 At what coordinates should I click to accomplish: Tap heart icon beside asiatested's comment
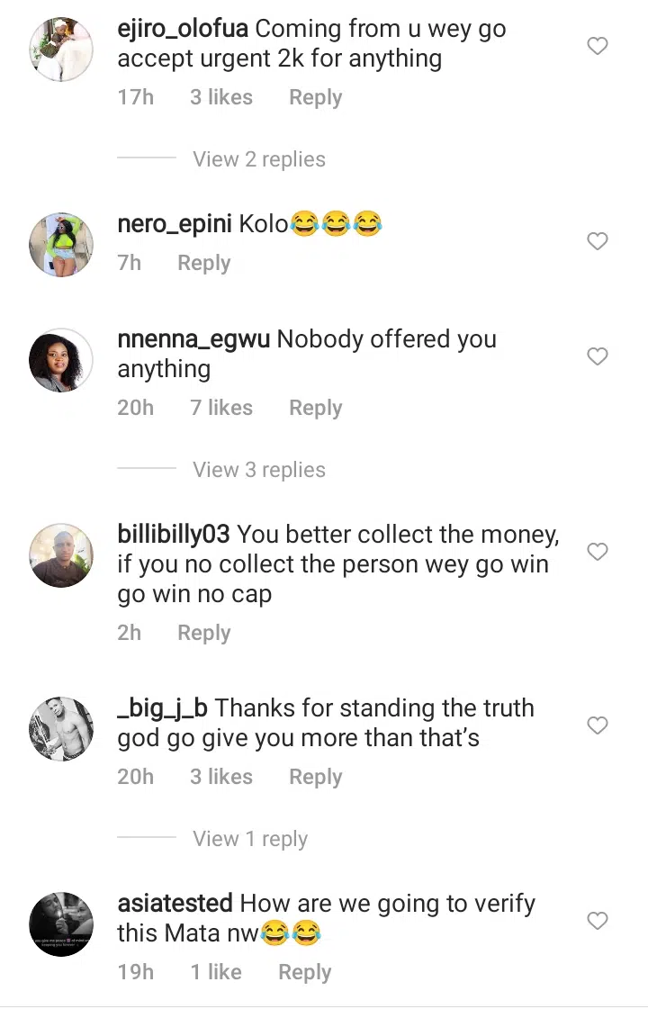click(598, 920)
